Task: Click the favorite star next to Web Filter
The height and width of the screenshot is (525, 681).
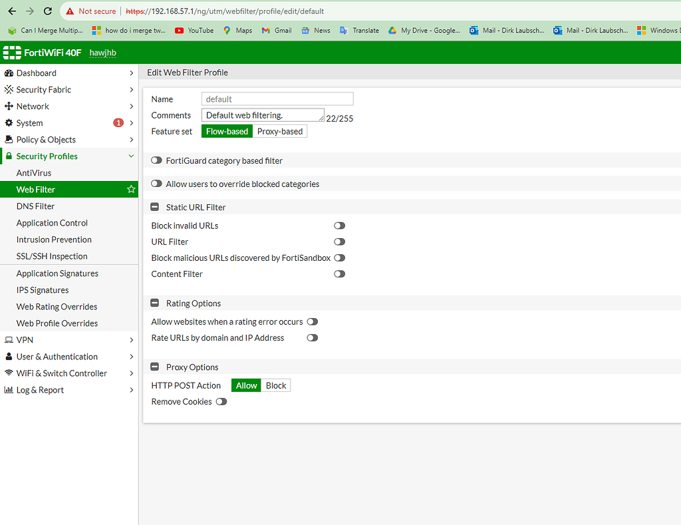Action: tap(131, 190)
